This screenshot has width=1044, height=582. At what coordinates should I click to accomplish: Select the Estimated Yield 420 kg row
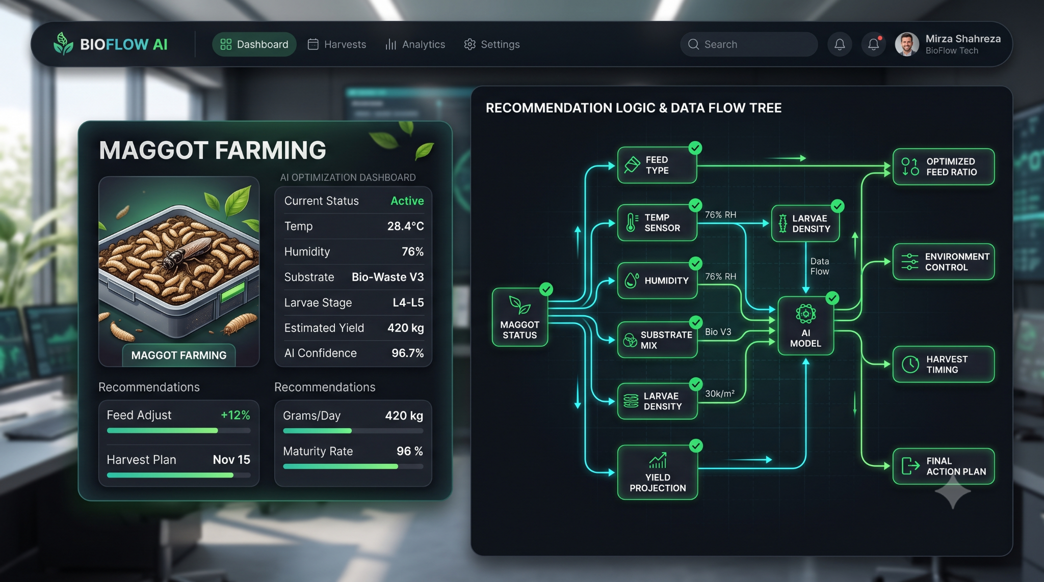pos(354,328)
